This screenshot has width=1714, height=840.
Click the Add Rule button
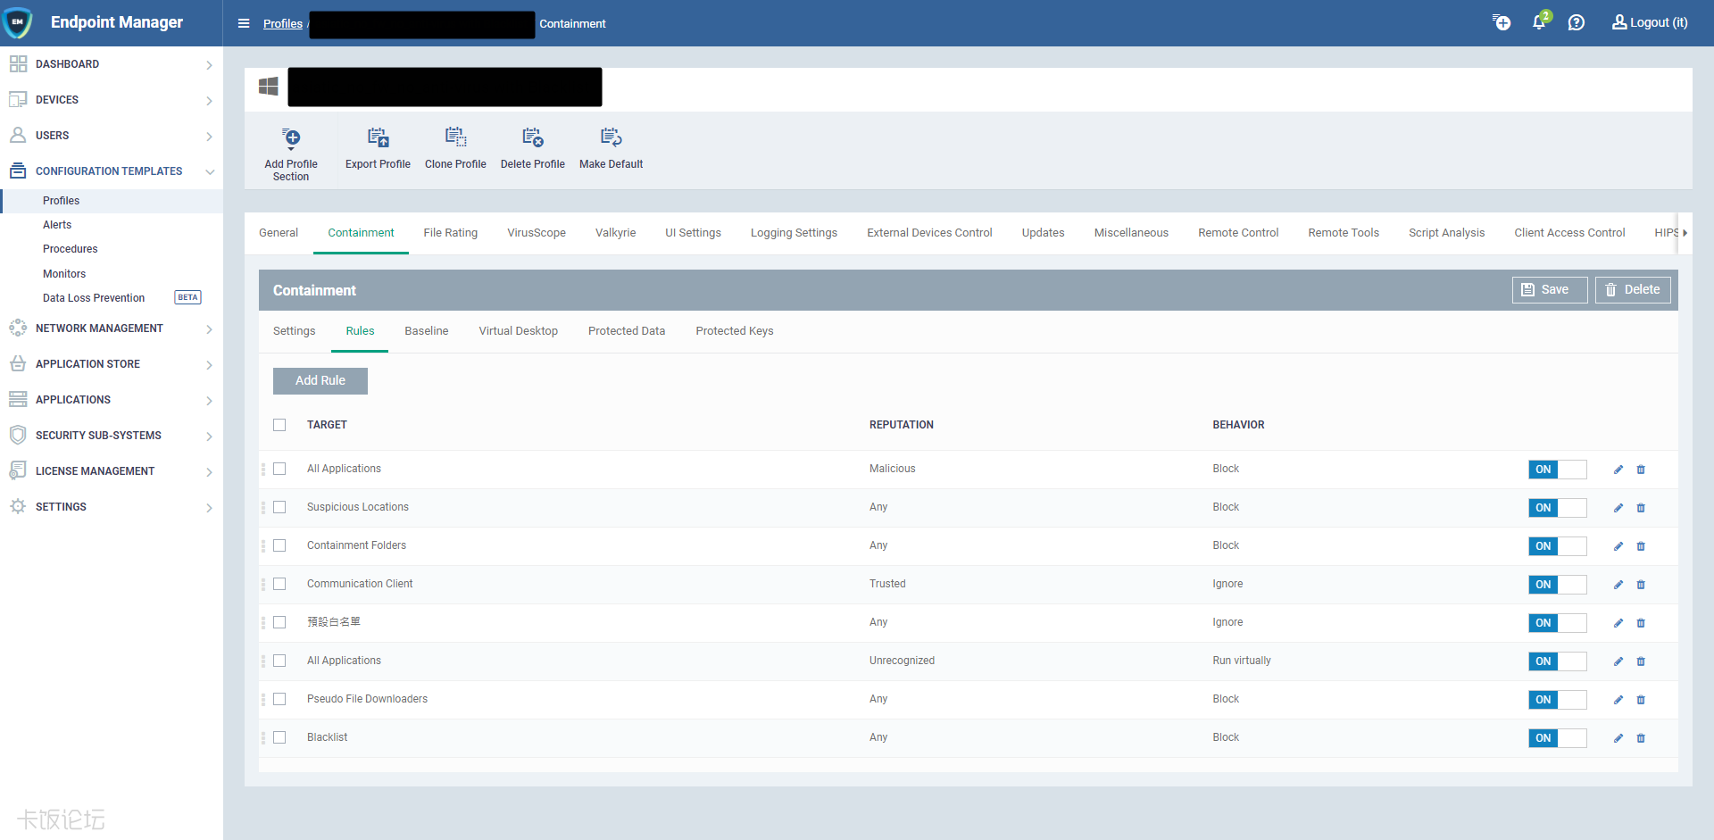point(320,380)
